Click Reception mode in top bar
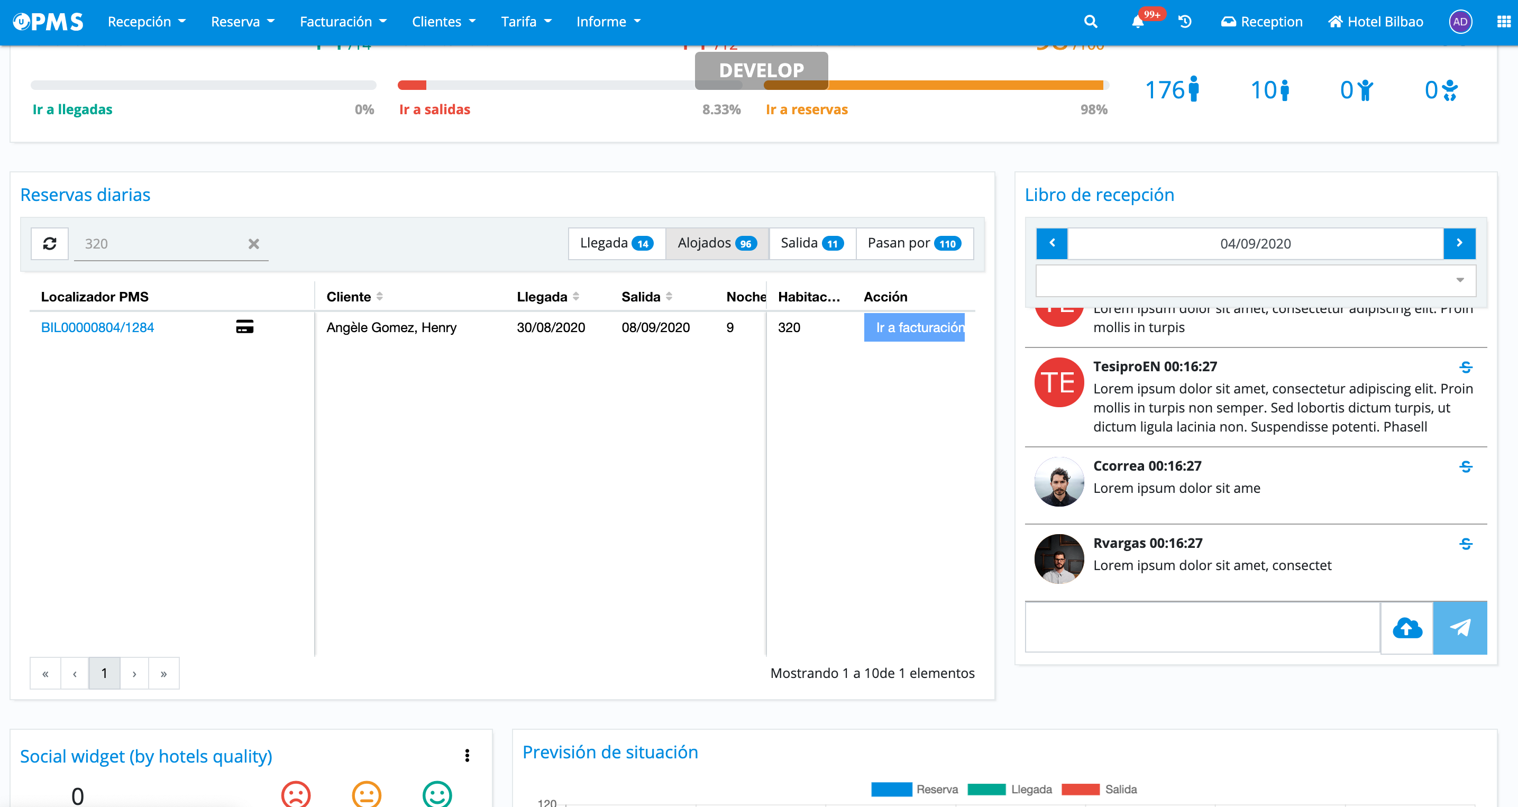Screen dimensions: 1518x807 tap(1261, 22)
